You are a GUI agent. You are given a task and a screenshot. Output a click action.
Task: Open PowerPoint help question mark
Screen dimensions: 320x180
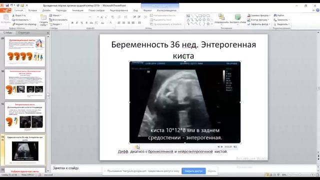coord(318,10)
